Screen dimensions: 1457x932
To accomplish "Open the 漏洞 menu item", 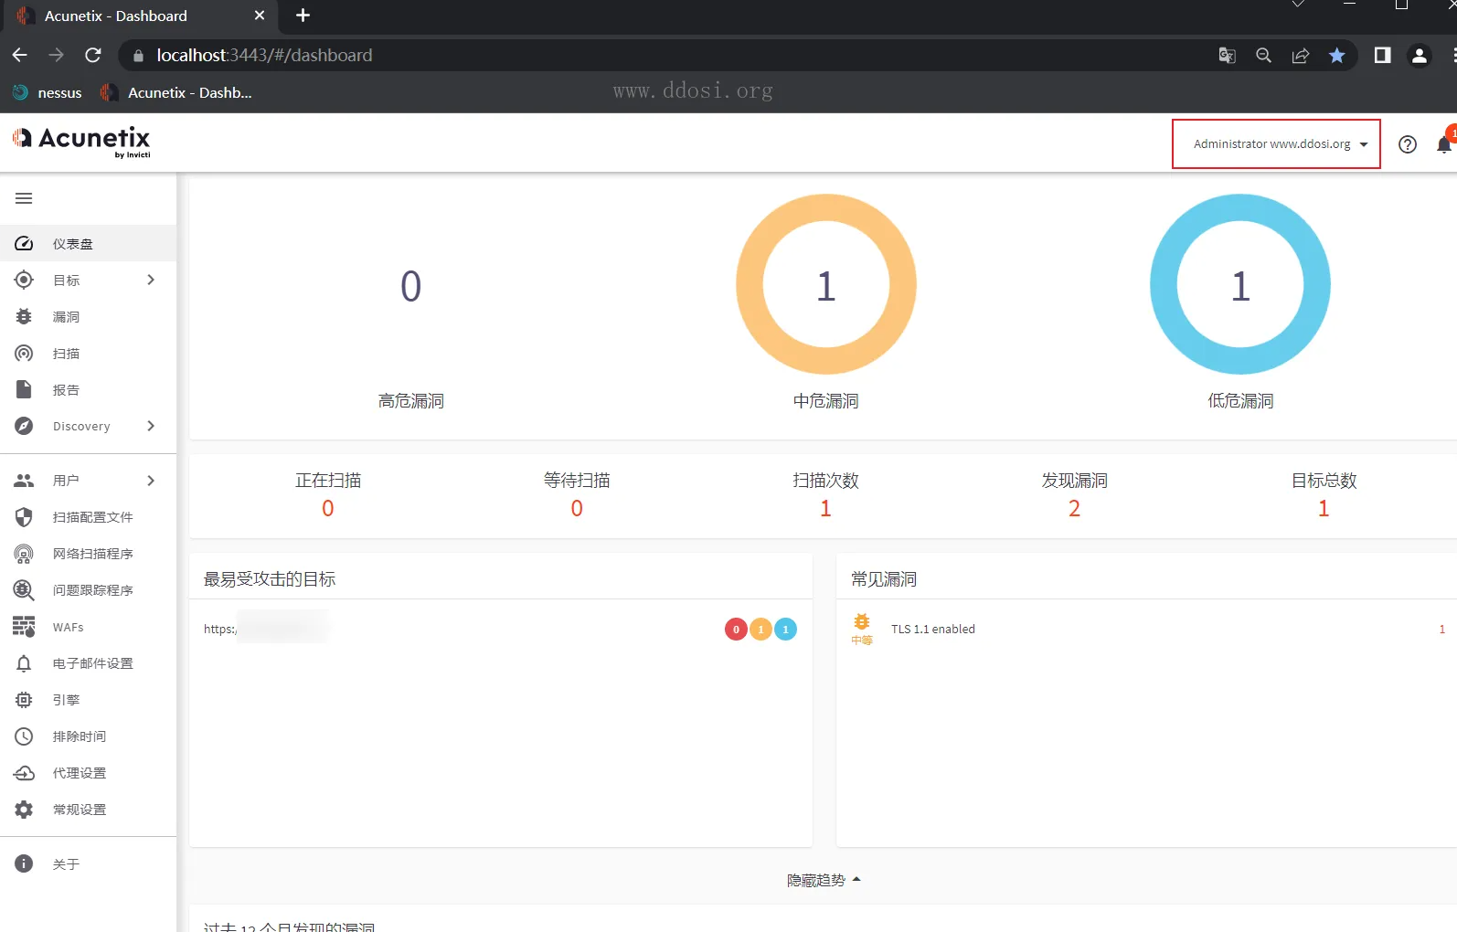I will (88, 317).
